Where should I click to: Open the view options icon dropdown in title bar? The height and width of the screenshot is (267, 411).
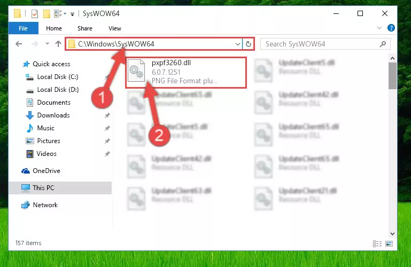point(60,13)
